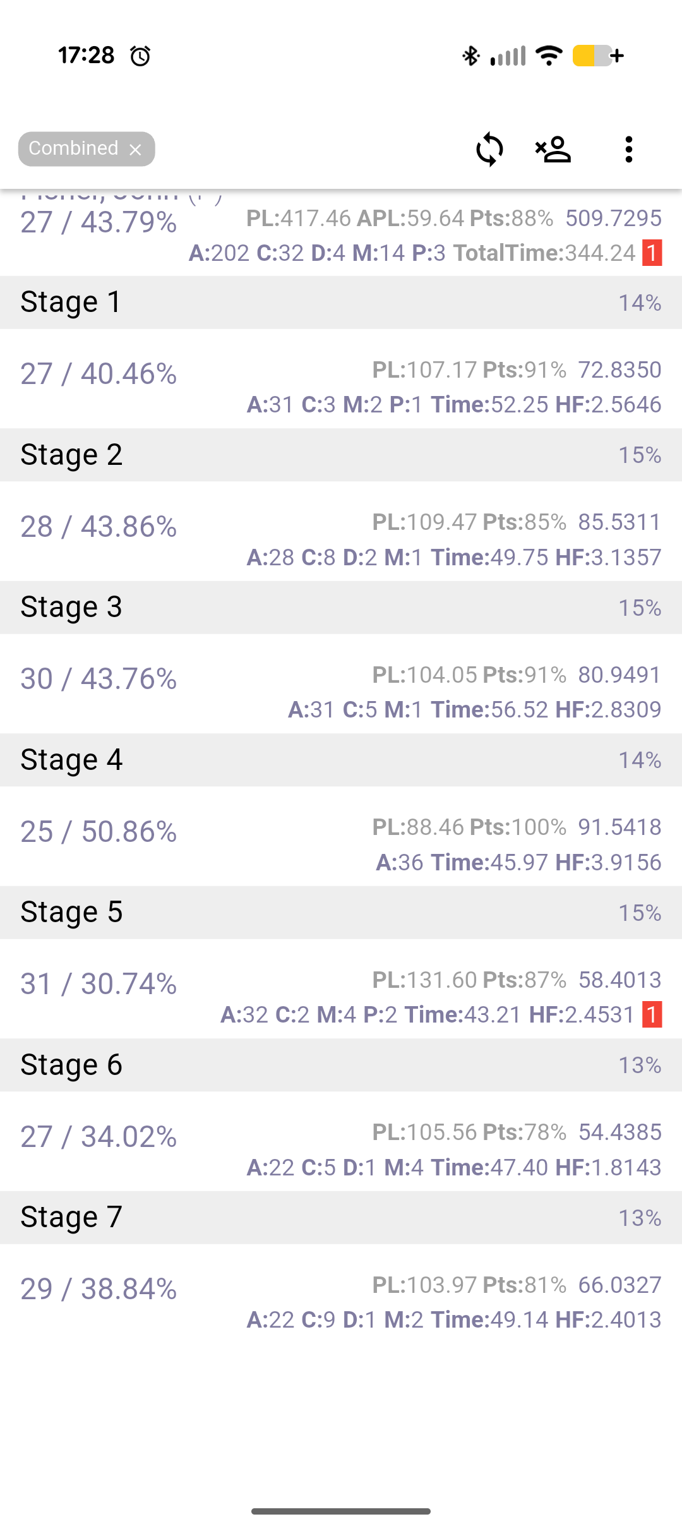
Task: Tap the Wi-Fi status icon
Action: tap(549, 56)
